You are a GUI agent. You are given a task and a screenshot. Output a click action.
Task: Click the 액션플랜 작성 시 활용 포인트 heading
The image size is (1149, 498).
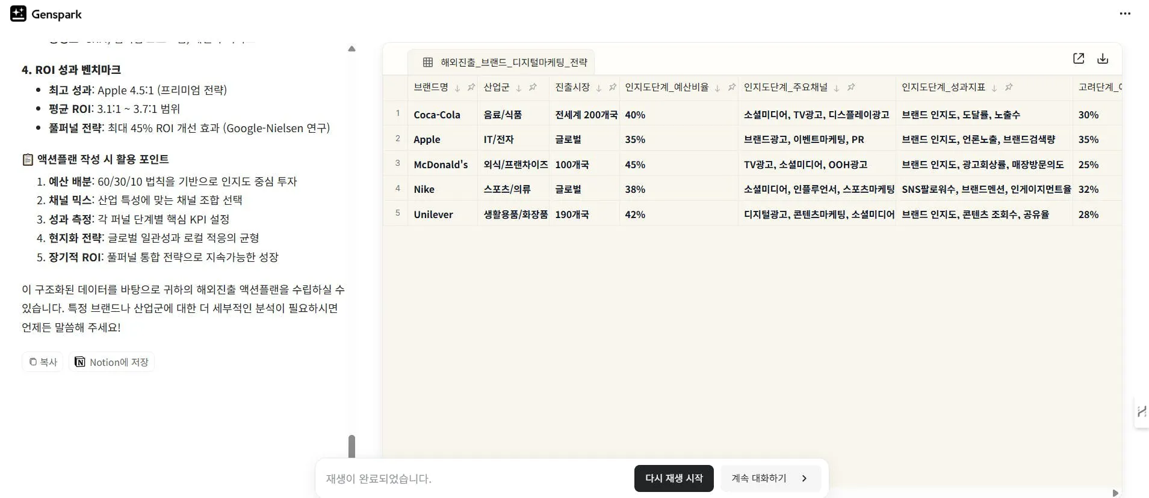point(96,159)
